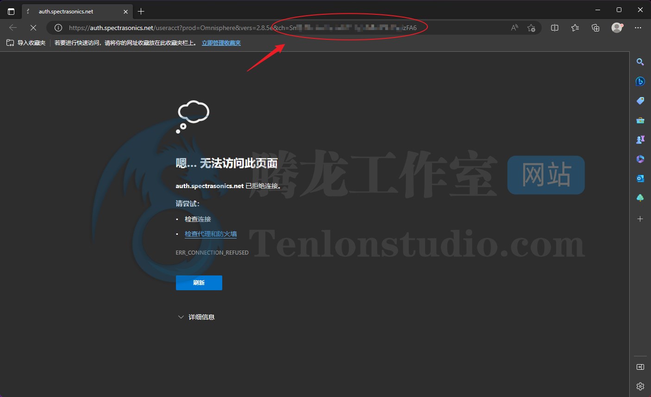Add this page to favorites star icon
This screenshot has height=397, width=651.
click(531, 28)
